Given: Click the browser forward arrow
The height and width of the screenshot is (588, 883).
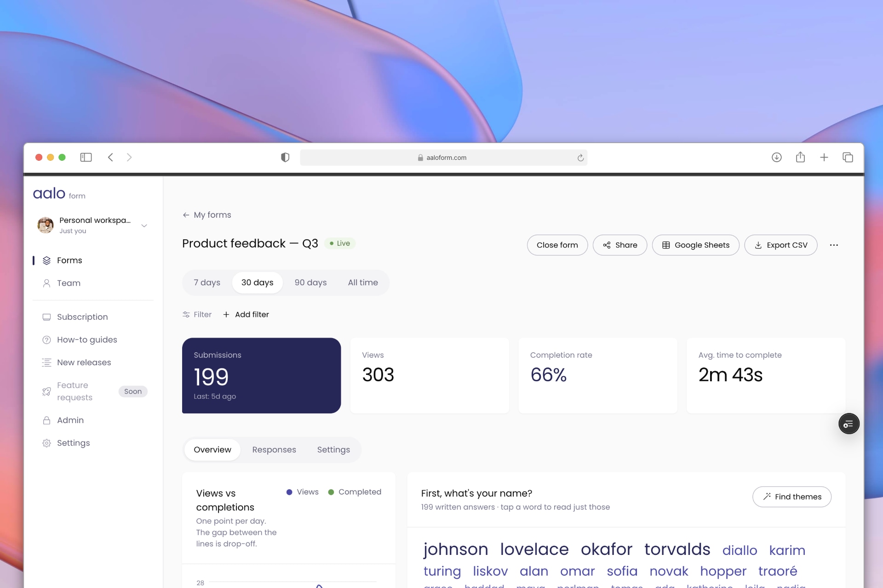Looking at the screenshot, I should pyautogui.click(x=129, y=157).
